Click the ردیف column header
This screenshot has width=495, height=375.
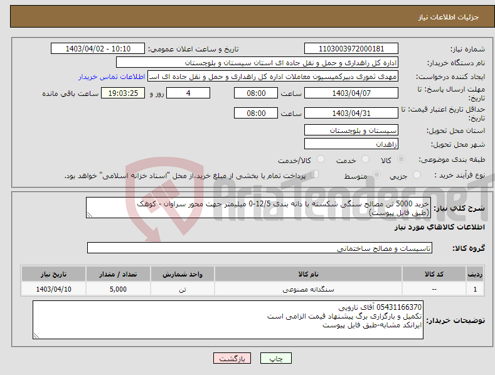[x=475, y=274]
